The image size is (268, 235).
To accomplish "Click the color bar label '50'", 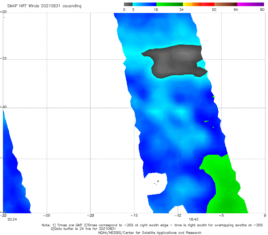I will click(x=214, y=10).
